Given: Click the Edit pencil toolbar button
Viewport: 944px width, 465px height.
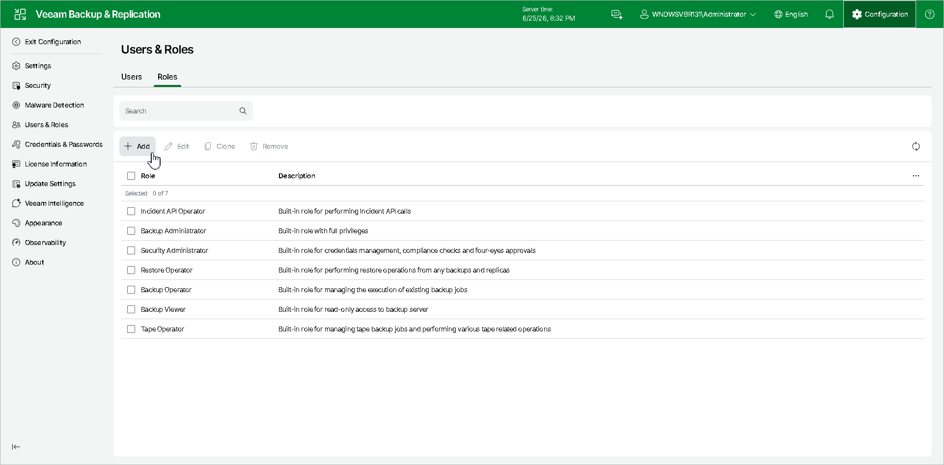Looking at the screenshot, I should pyautogui.click(x=177, y=146).
